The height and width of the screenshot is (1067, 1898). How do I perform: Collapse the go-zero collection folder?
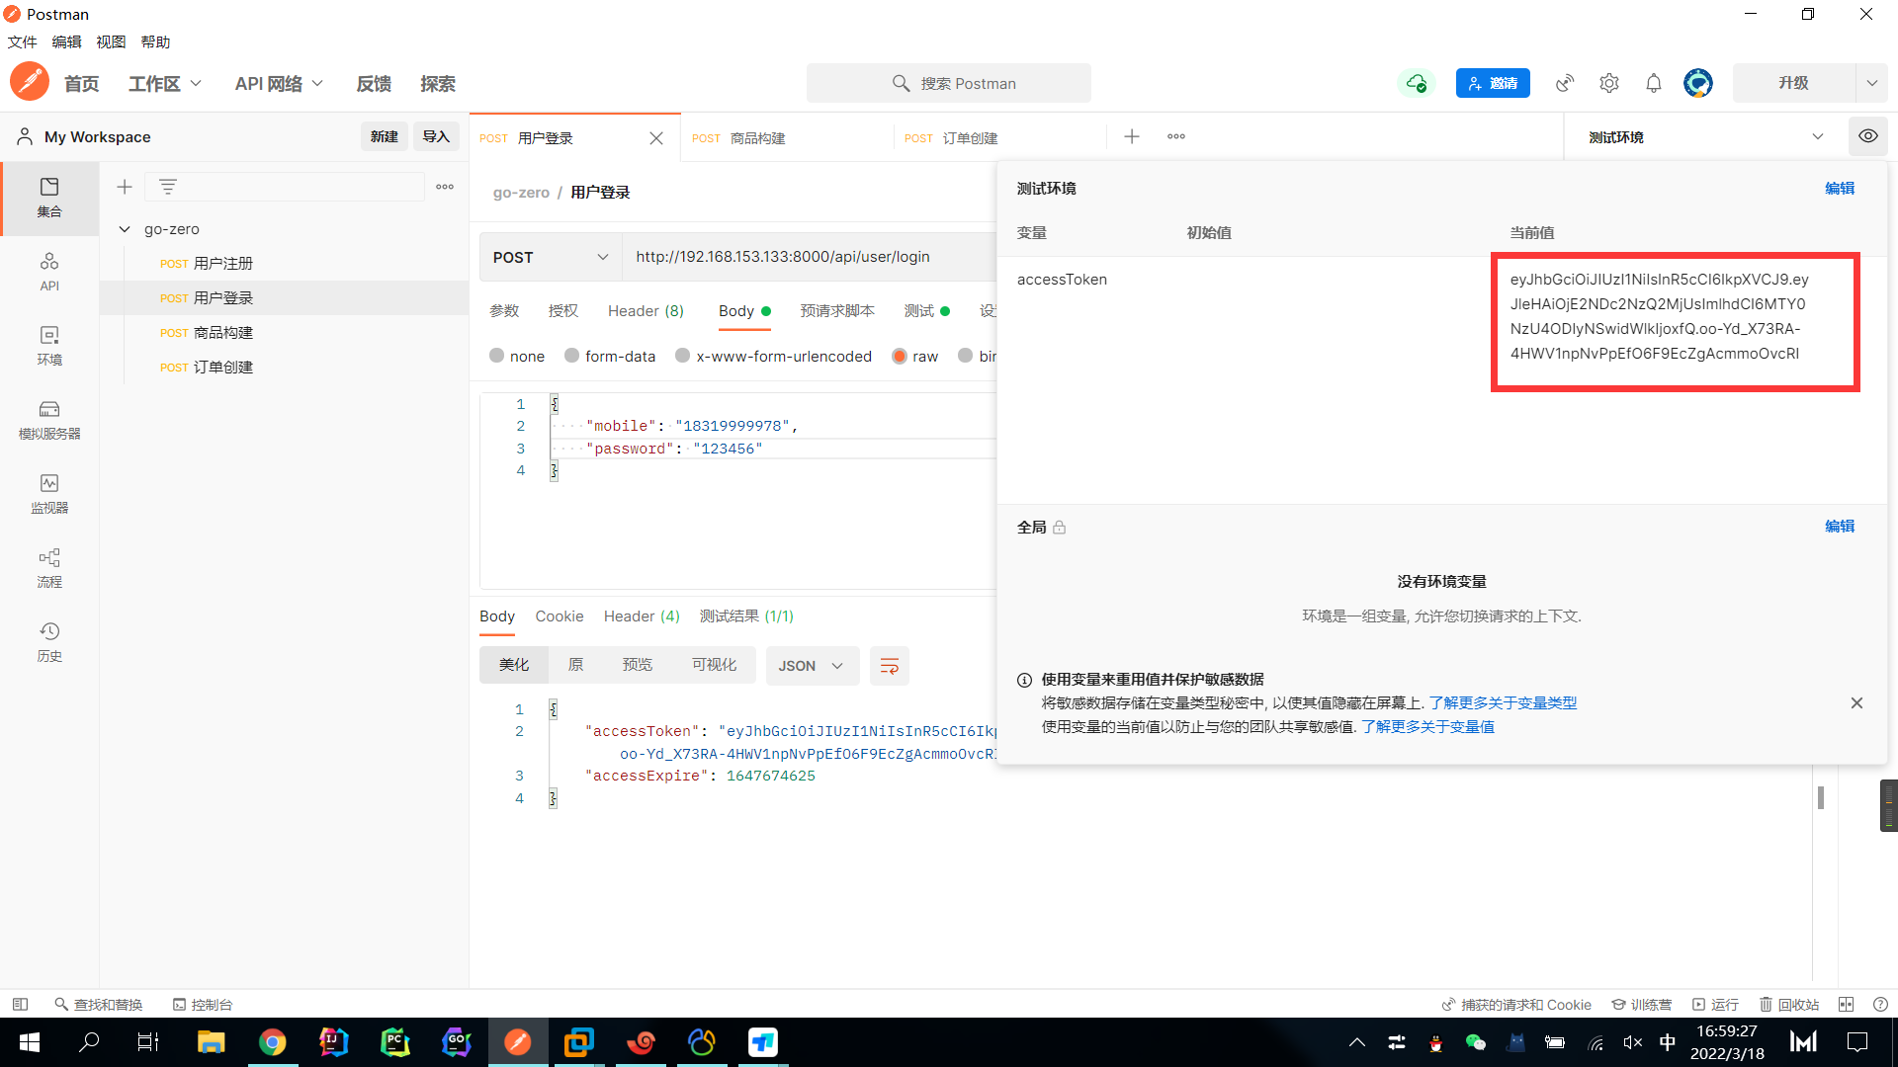125,229
